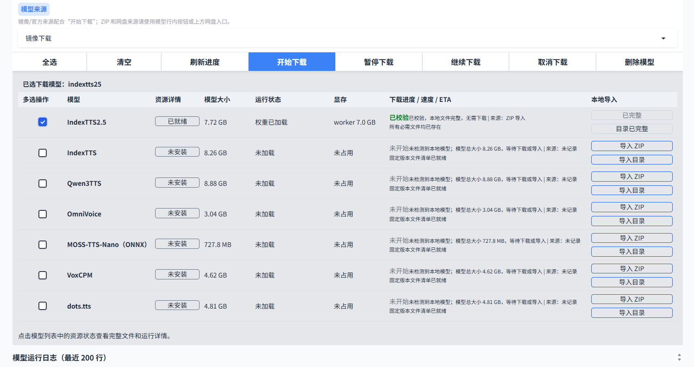Check the VoxCPM row checkbox
The width and height of the screenshot is (694, 367).
coord(43,275)
